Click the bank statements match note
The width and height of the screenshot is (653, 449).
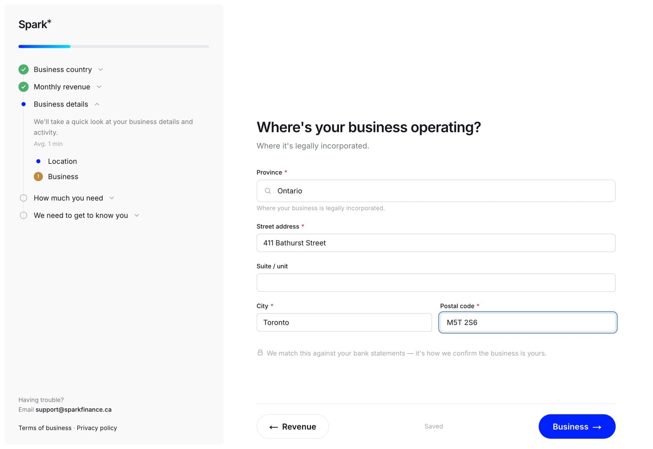(x=406, y=353)
